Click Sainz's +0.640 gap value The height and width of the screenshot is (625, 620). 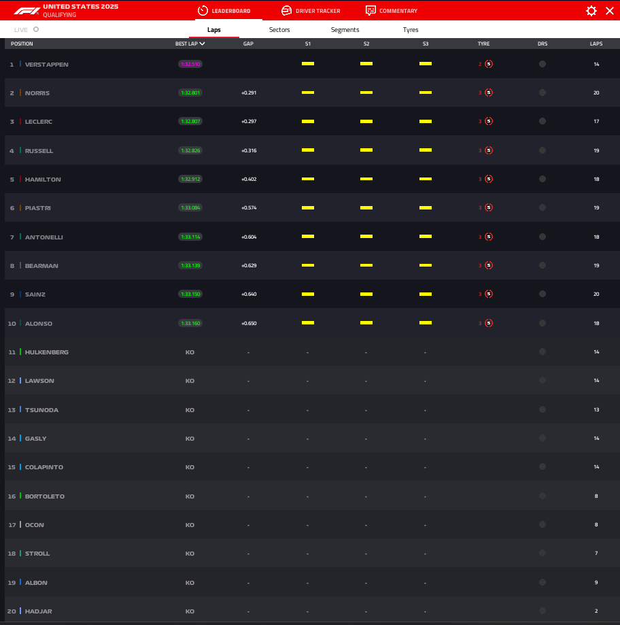249,294
